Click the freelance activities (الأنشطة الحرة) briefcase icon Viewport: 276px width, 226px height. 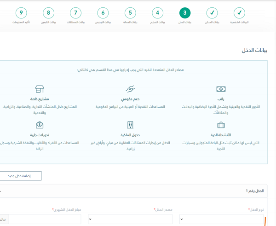pos(221,125)
